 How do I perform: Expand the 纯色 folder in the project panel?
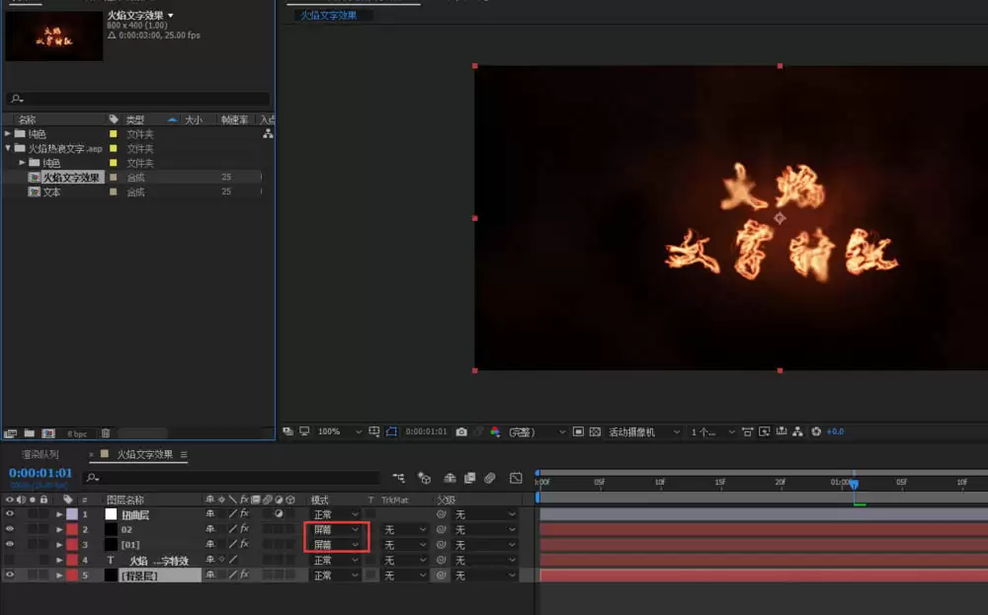8,134
